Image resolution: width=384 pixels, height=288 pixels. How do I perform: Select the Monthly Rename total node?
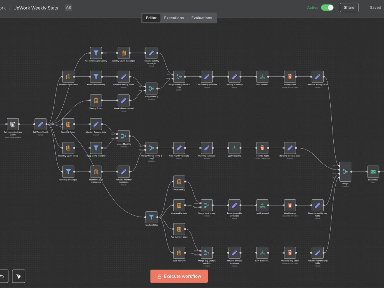point(96,124)
